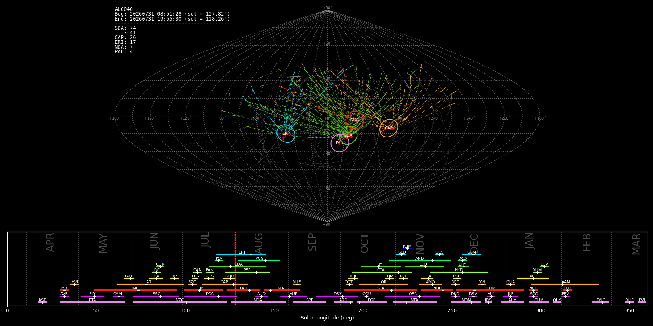653x326 pixels.
Task: Select the AUG month label
Action: (x=259, y=243)
